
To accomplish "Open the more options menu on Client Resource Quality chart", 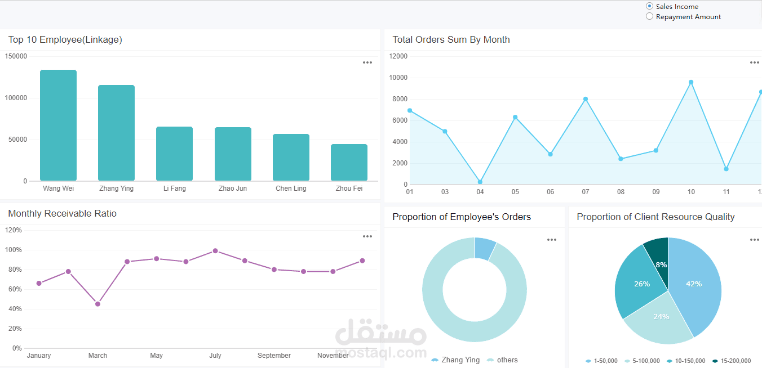I will pos(754,239).
